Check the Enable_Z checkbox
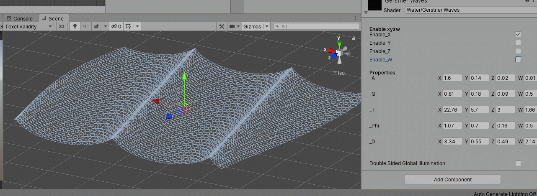The image size is (537, 196). click(518, 51)
